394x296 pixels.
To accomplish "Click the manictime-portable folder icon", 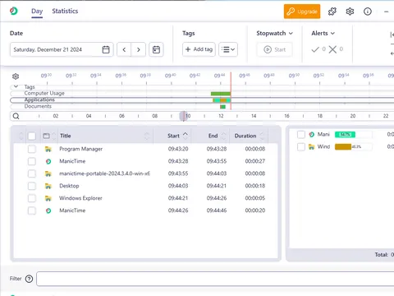I will [48, 173].
